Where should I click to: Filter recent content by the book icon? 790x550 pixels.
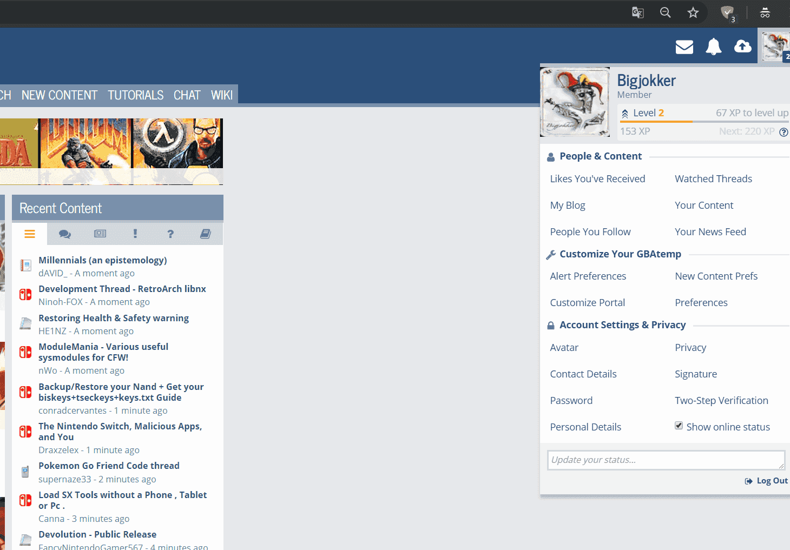(x=206, y=234)
